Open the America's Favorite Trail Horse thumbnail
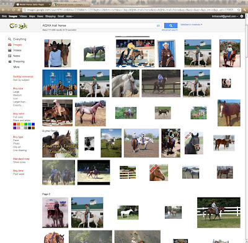 60,143
